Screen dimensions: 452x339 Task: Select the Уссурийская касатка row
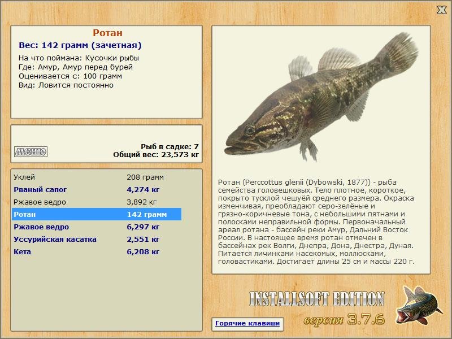click(97, 239)
